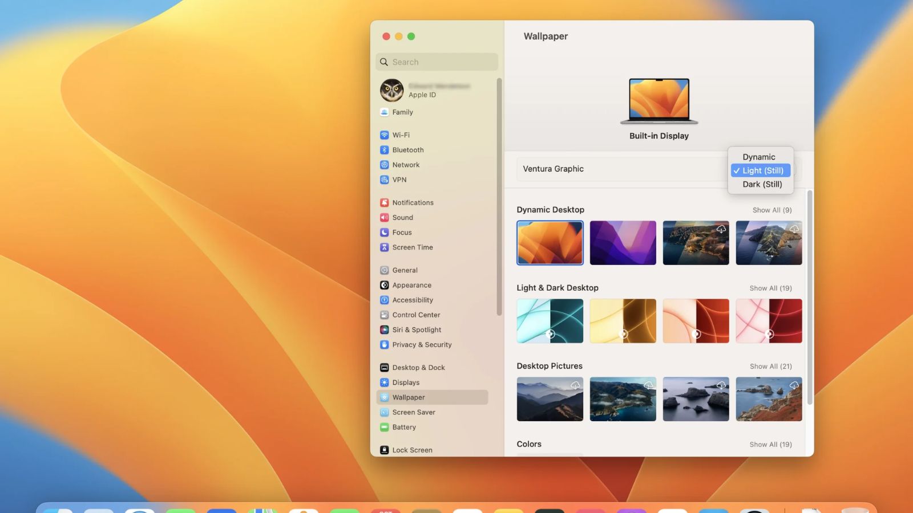Image resolution: width=913 pixels, height=513 pixels.
Task: Click the sidebar vertical scrollbar
Action: point(499,197)
